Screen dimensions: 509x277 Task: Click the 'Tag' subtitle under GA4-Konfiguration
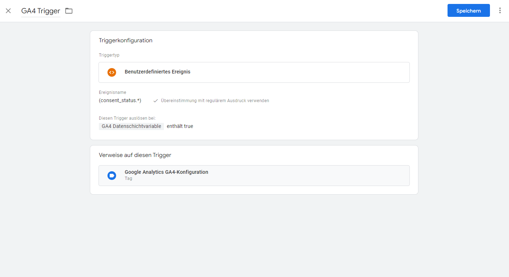coord(128,178)
